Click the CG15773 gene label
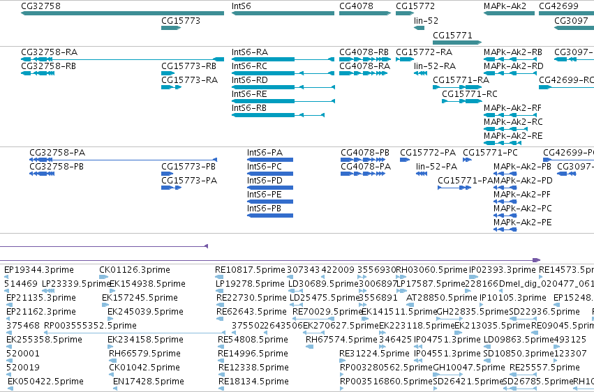The width and height of the screenshot is (594, 392). tap(181, 21)
